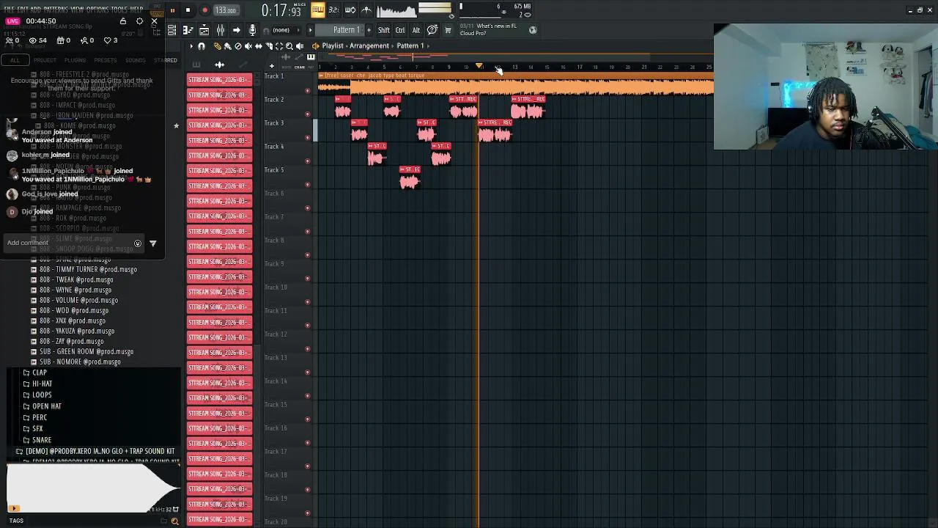The height and width of the screenshot is (528, 938).
Task: Select the Paint brush tool
Action: point(228,45)
